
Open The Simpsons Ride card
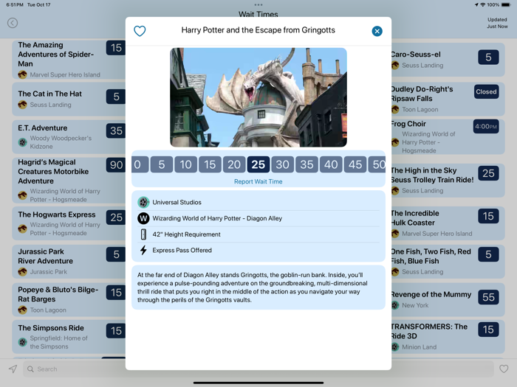tap(69, 337)
